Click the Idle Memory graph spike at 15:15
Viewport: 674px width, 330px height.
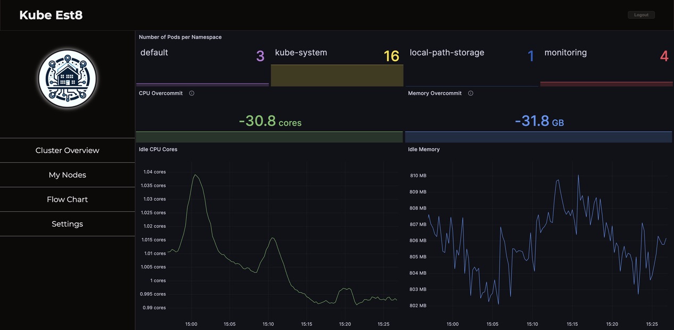pos(578,176)
